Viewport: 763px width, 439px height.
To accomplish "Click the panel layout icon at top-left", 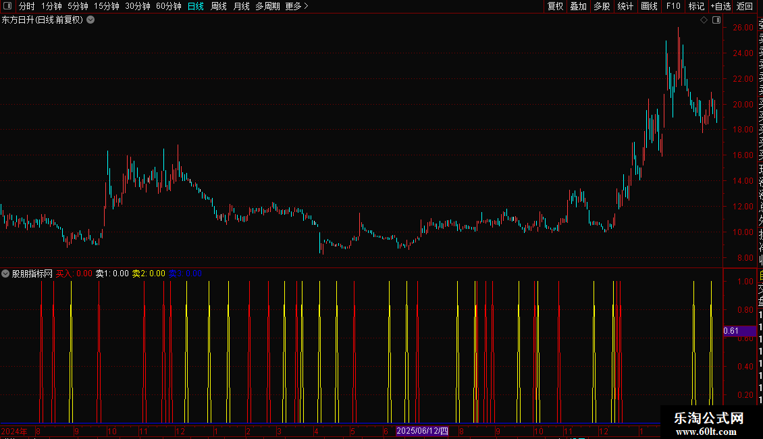I will pyautogui.click(x=7, y=6).
